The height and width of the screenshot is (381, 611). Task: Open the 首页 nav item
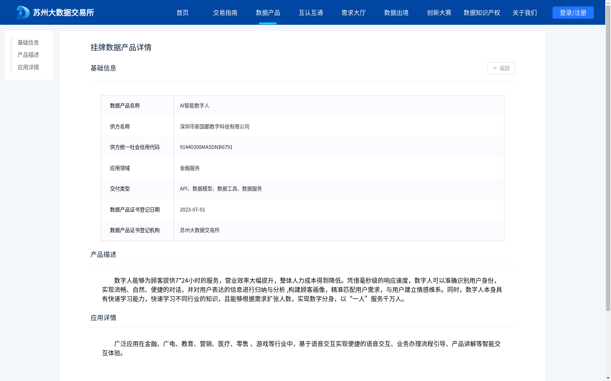[x=183, y=13]
